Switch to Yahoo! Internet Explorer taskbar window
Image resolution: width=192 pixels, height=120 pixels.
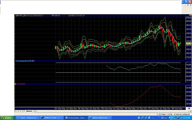28,118
